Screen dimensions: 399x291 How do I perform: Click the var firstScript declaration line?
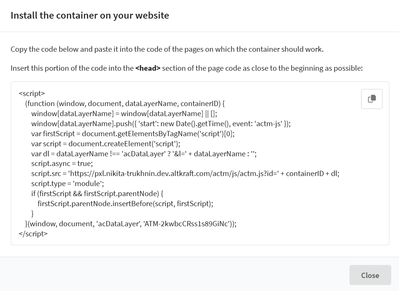[x=133, y=134]
